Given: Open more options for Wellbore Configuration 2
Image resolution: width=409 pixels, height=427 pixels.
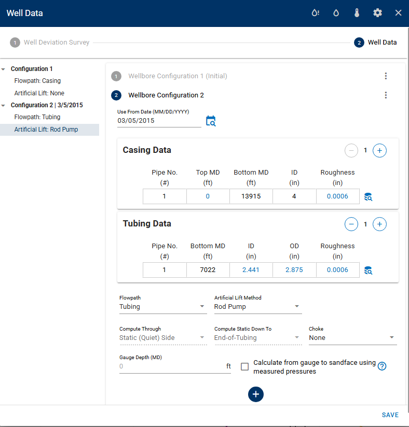Looking at the screenshot, I should click(386, 95).
